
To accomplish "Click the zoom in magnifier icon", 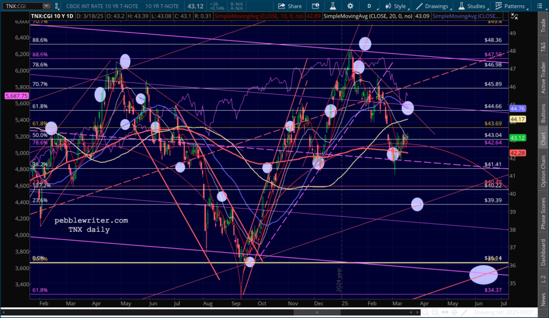I will pos(435,312).
